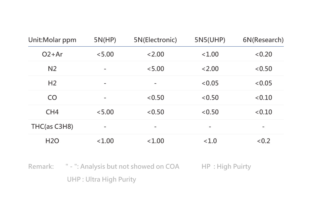Select the <0.2 value for H2O
This screenshot has width=312, height=220.
pyautogui.click(x=263, y=141)
